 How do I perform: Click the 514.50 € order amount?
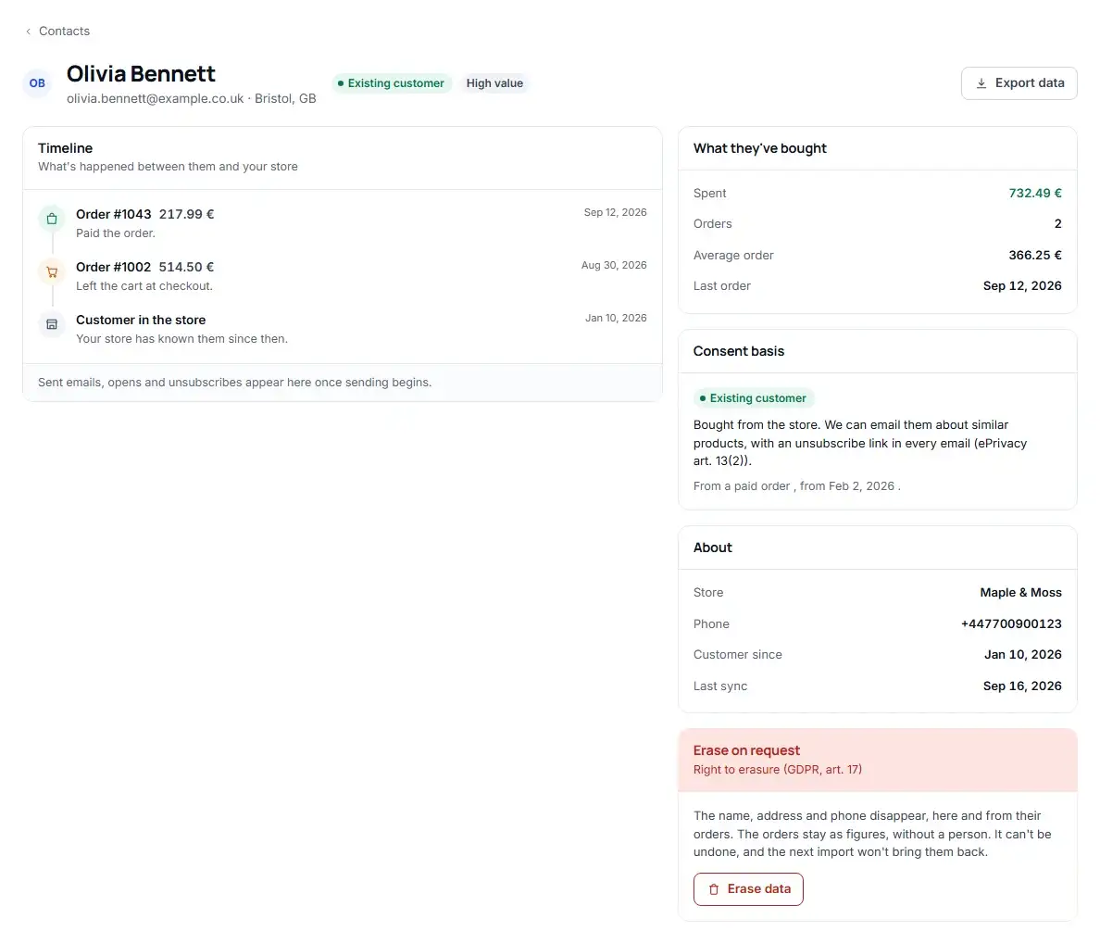(x=187, y=267)
